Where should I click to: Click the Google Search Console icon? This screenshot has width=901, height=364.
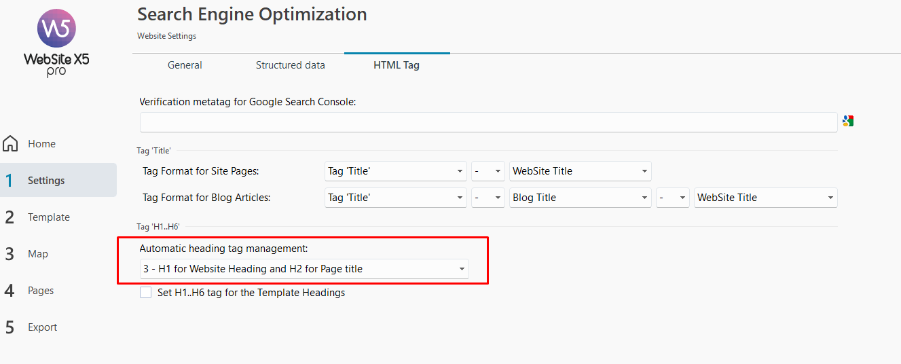pyautogui.click(x=847, y=121)
